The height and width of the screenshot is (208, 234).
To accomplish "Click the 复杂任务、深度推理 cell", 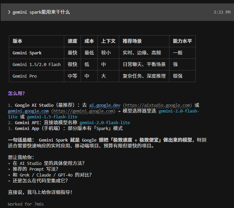I will (x=144, y=76).
